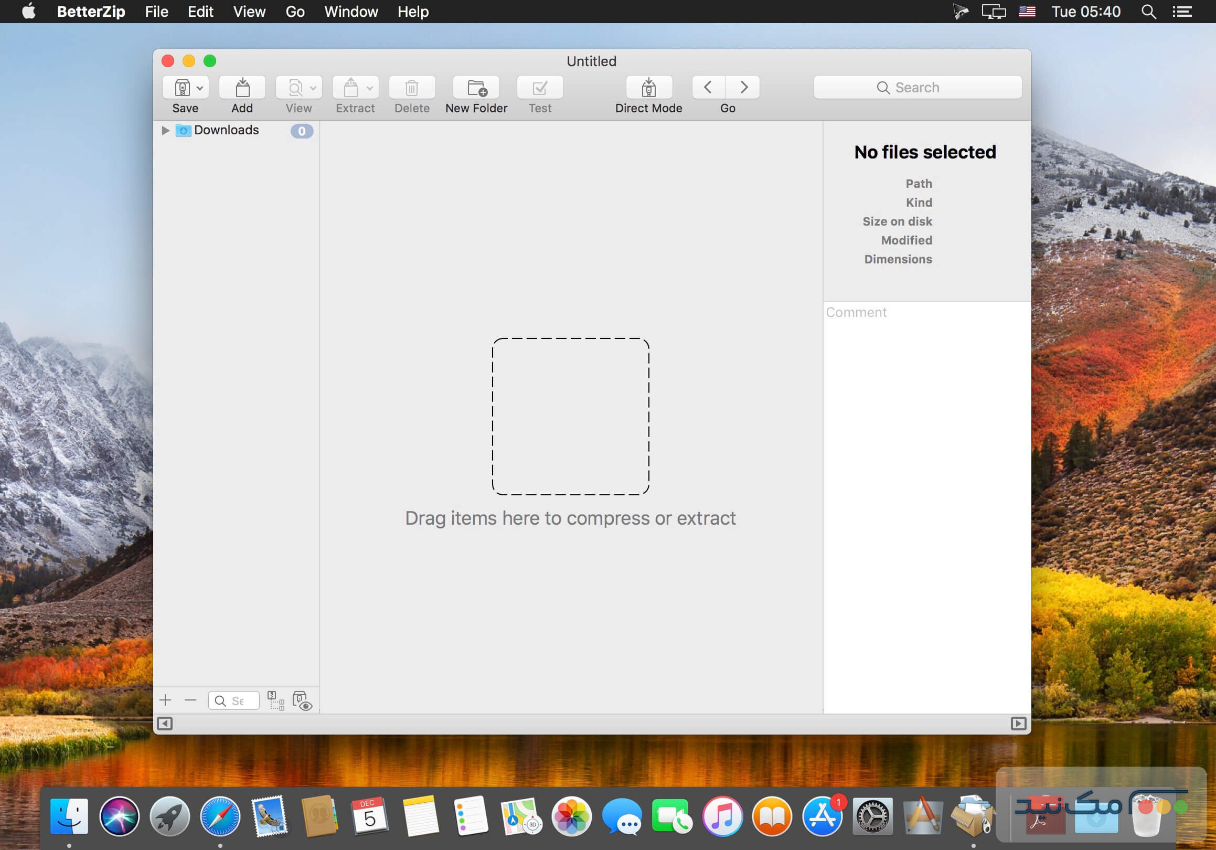Toggle info pane with bottom-right arrow button

[x=1018, y=724]
